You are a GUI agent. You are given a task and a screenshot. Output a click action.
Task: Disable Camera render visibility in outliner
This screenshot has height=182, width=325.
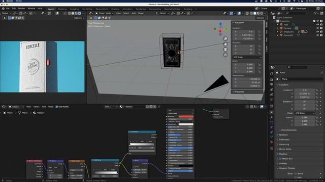[x=321, y=28]
